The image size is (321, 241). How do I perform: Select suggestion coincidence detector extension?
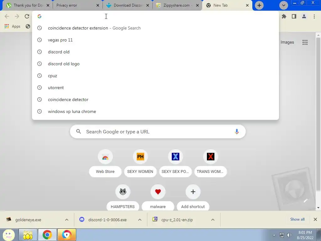click(x=155, y=28)
